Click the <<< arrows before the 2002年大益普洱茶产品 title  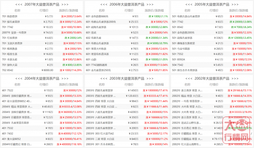pyautogui.click(x=189, y=79)
